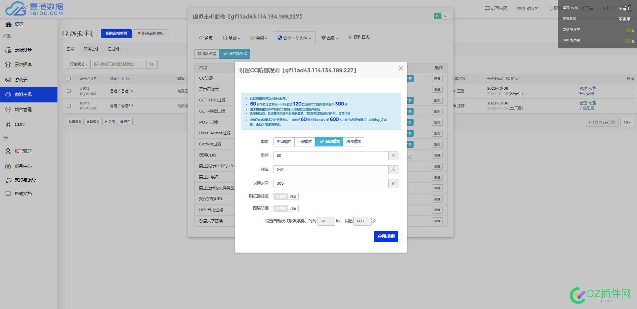
Task: Open the 订单状态 filter dropdown
Action: [79, 64]
